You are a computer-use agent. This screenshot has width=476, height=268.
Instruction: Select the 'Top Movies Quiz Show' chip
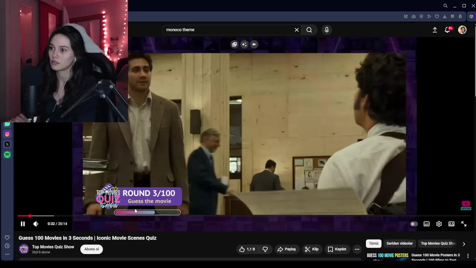pos(438,243)
